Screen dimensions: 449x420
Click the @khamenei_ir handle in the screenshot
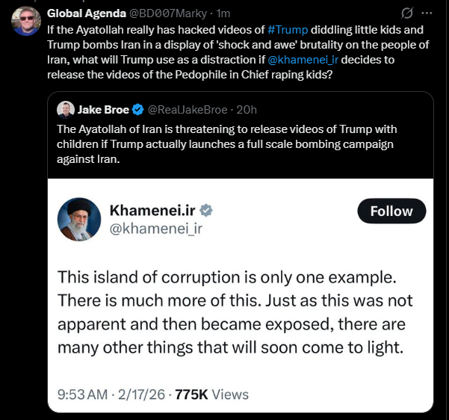[155, 229]
